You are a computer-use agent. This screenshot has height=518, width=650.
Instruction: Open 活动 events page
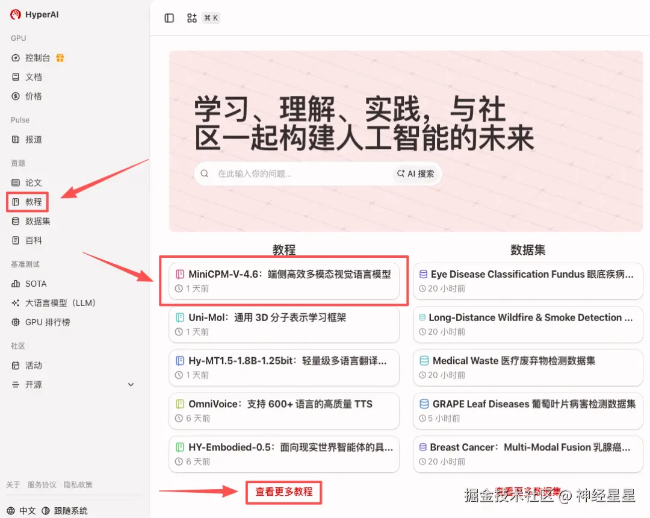click(33, 366)
